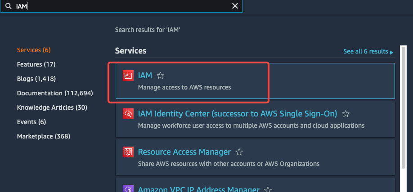Open IAM Identity Center link
The width and height of the screenshot is (413, 192).
point(238,114)
